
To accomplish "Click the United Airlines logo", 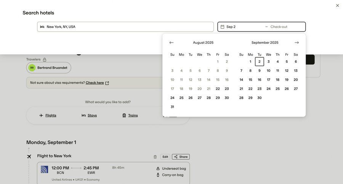I will 45,170.
